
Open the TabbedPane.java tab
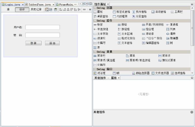40,5
